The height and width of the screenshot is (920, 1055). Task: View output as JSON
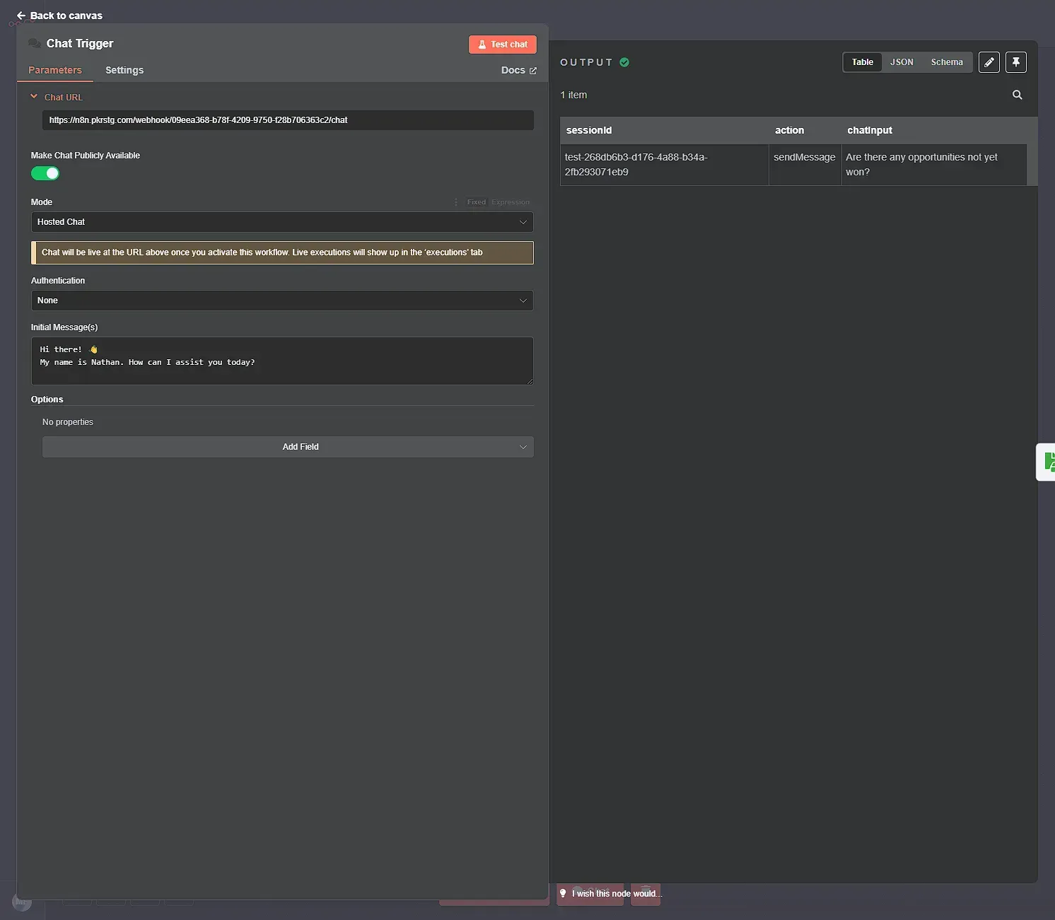[902, 62]
